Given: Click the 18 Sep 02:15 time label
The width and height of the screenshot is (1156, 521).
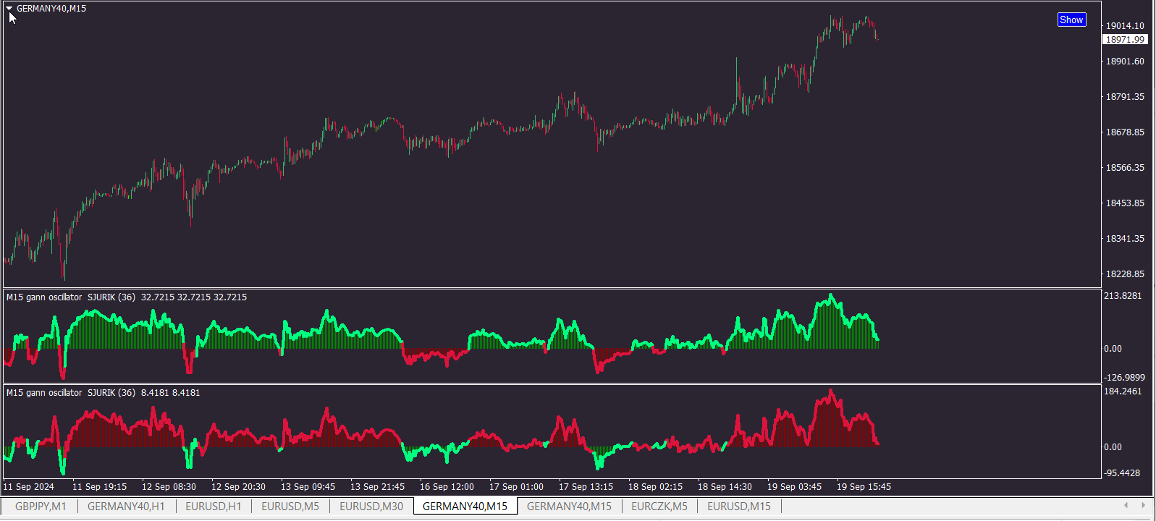Looking at the screenshot, I should [x=655, y=487].
